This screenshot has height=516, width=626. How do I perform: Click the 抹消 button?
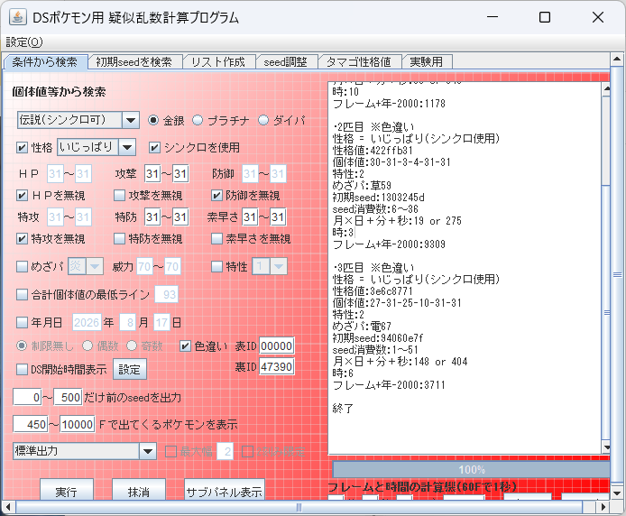[139, 492]
